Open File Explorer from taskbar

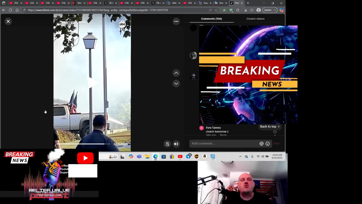tap(147, 157)
